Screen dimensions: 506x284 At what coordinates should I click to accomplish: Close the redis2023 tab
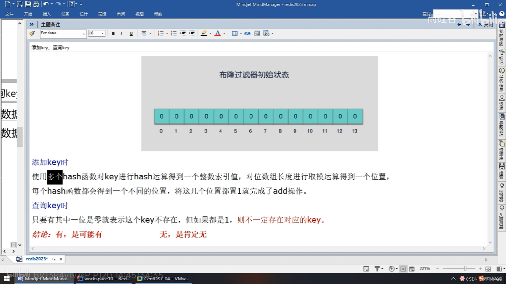tap(61, 259)
